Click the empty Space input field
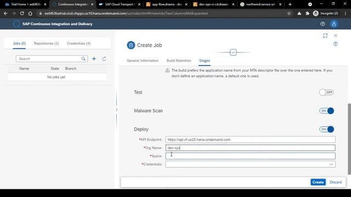The width and height of the screenshot is (351, 197). click(x=250, y=156)
